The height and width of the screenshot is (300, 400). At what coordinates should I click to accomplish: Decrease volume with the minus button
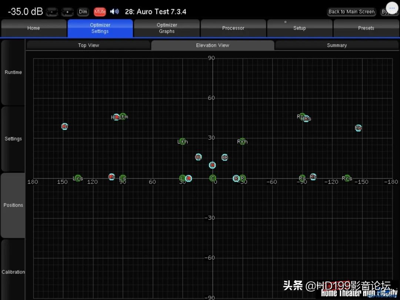(52, 12)
